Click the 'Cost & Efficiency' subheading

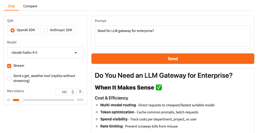111,98
